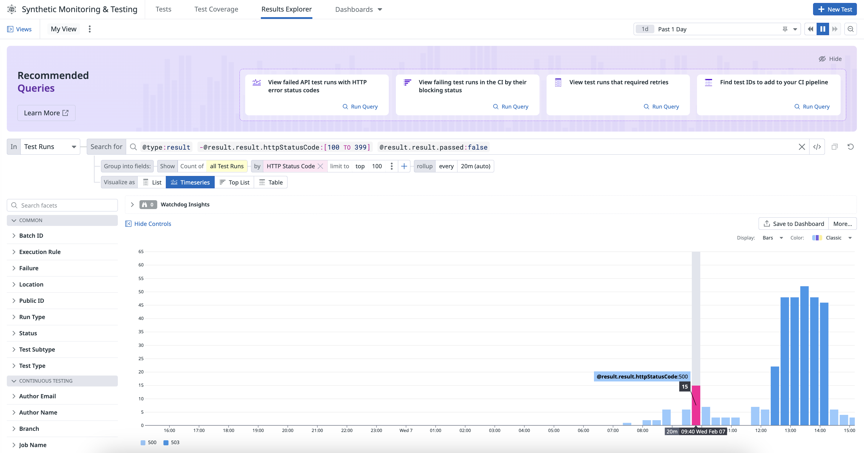
Task: Clear the search query with the X icon
Action: point(802,147)
